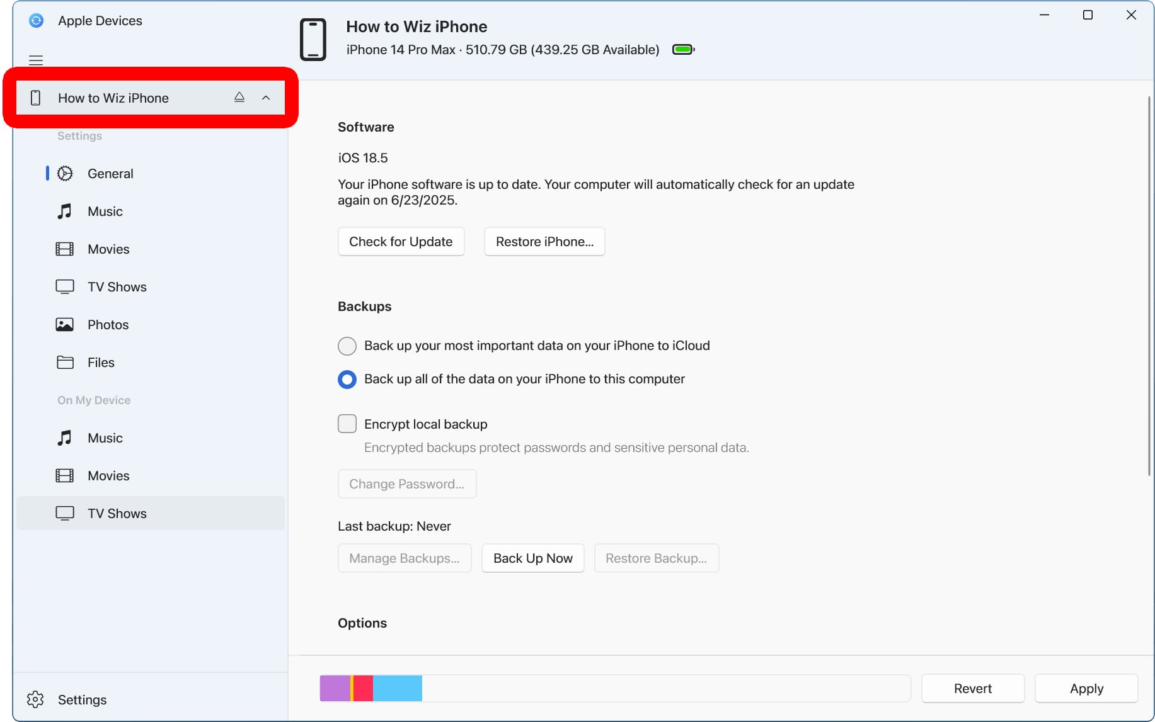Click the General gear icon in sidebar
This screenshot has height=722, width=1155.
[x=65, y=174]
